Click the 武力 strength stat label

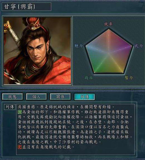[139, 46]
